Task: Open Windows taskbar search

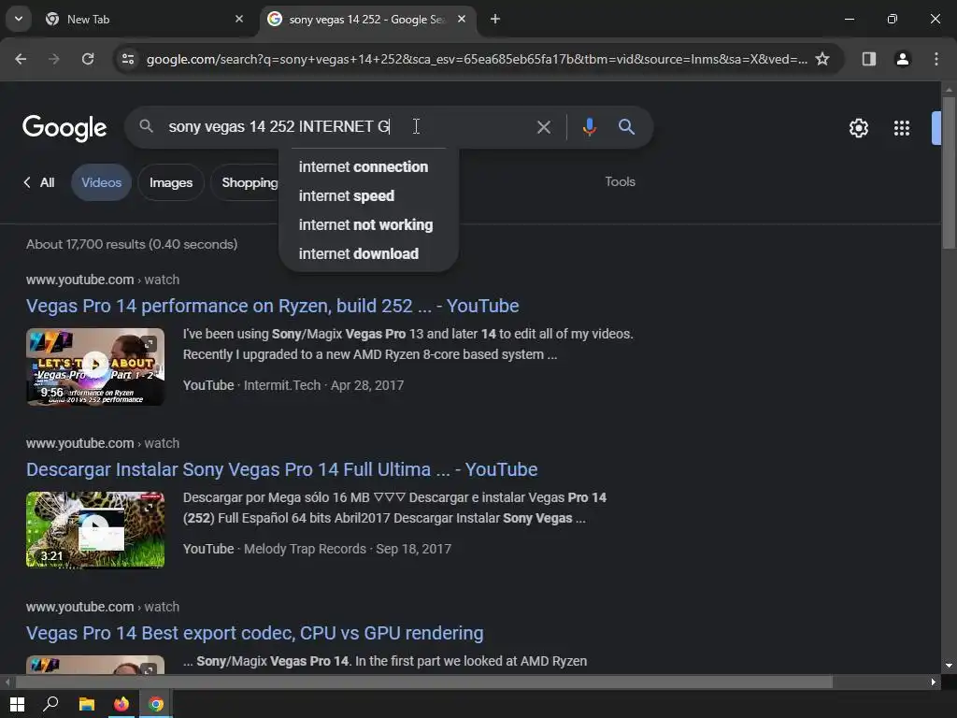Action: (51, 705)
